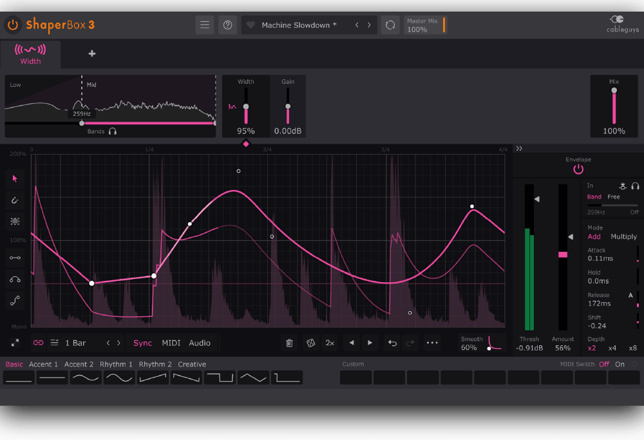644x440 pixels.
Task: Set envelope Depth to x4
Action: (x=612, y=348)
